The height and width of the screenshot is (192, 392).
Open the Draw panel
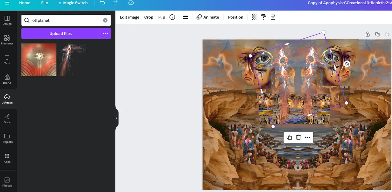7,119
